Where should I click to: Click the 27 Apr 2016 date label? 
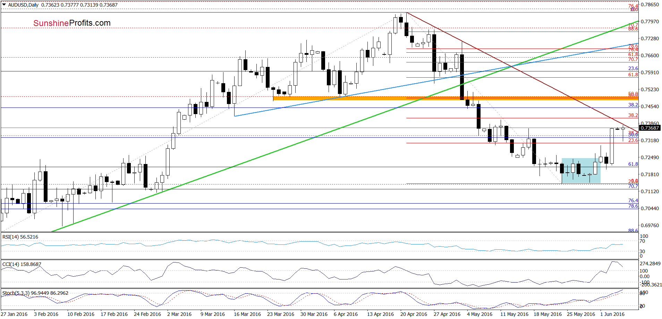pyautogui.click(x=447, y=314)
